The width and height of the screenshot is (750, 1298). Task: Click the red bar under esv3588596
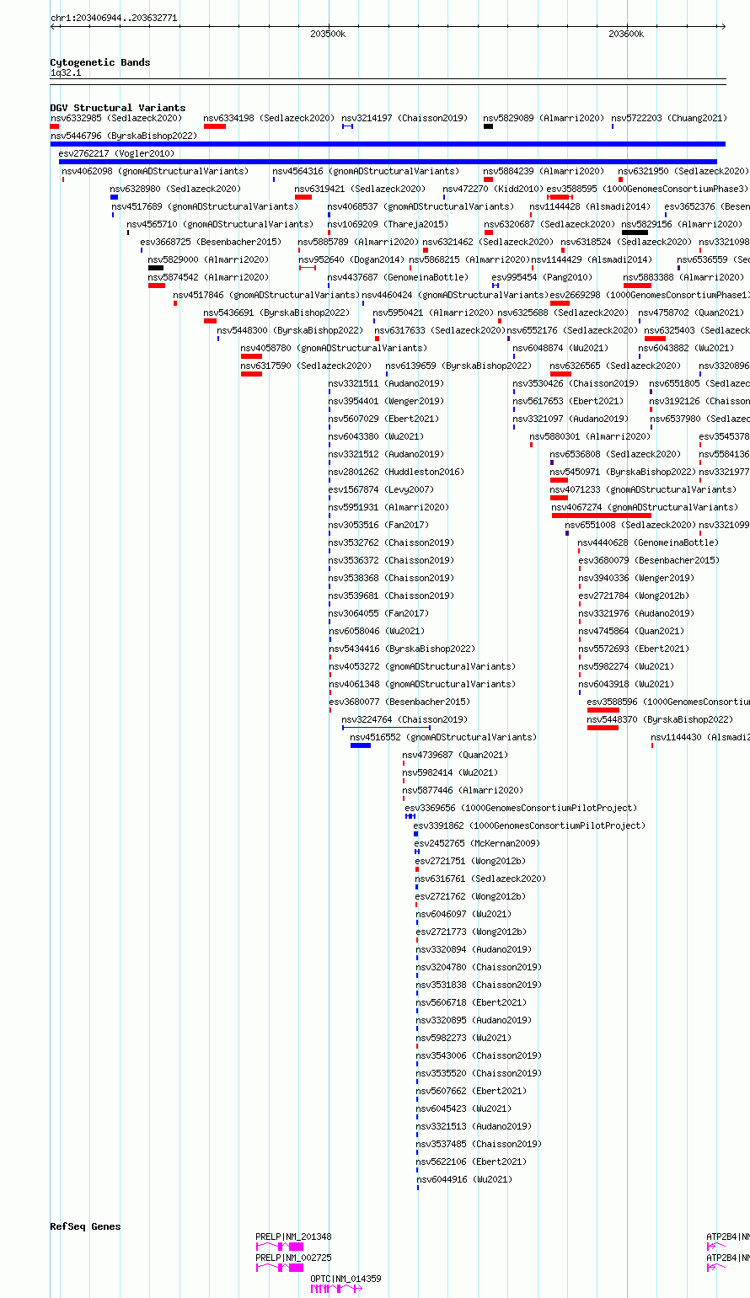[603, 710]
